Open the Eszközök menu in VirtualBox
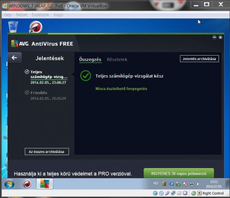 pyautogui.click(x=40, y=15)
